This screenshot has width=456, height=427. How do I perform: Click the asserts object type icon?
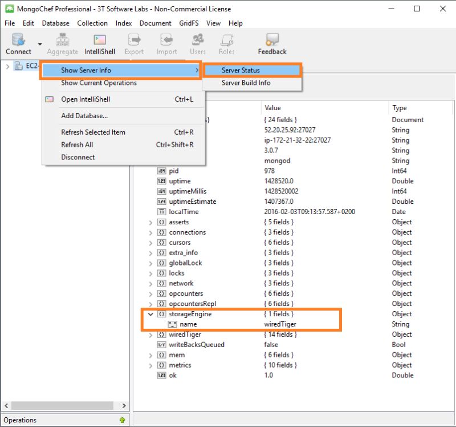(x=161, y=222)
